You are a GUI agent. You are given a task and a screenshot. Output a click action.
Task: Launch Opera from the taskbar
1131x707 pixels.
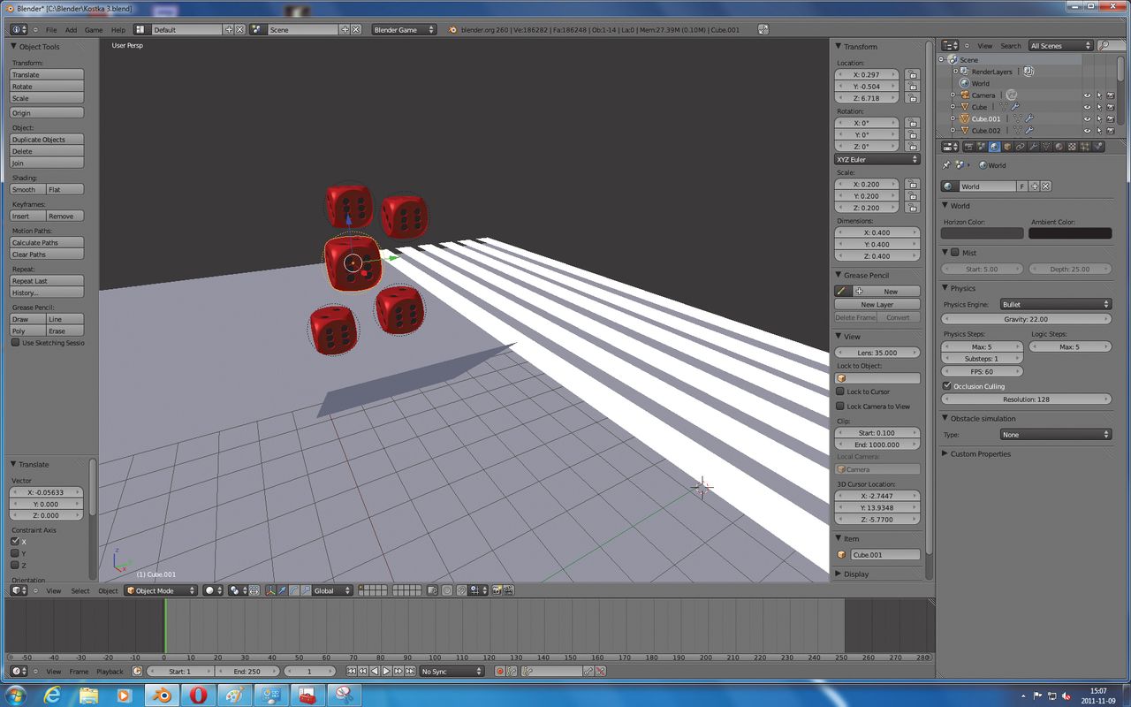[x=197, y=695]
